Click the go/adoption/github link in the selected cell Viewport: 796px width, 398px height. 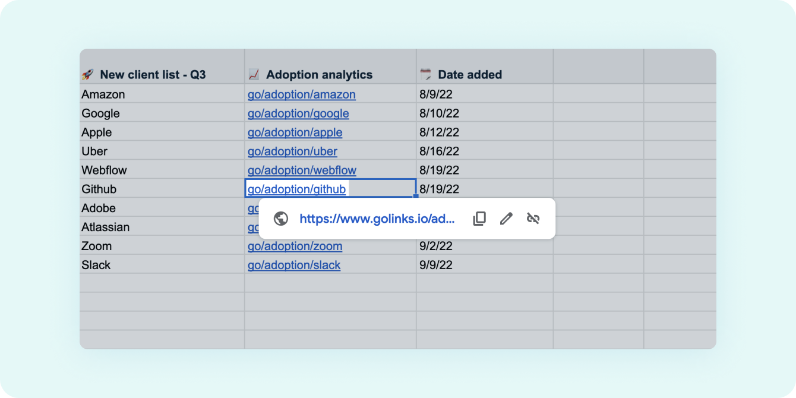point(296,189)
